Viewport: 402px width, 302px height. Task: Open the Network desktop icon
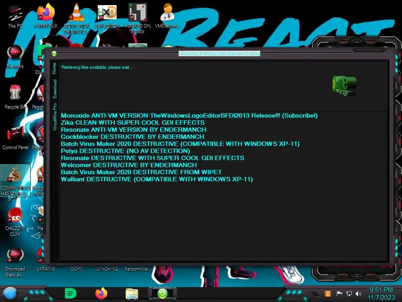pos(15,57)
